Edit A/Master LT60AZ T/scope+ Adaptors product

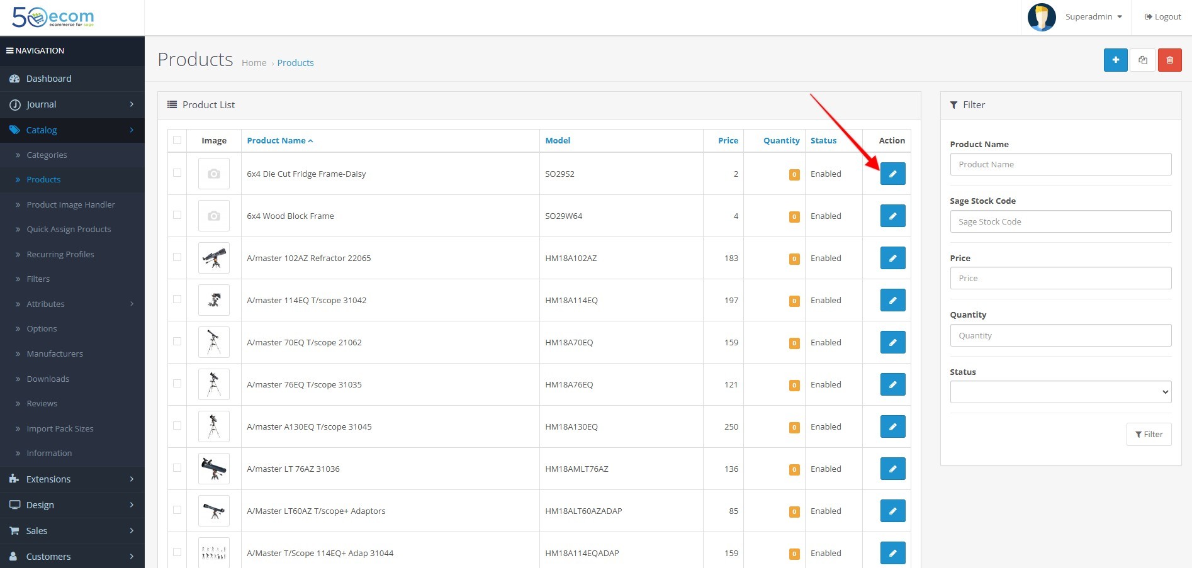pos(892,511)
